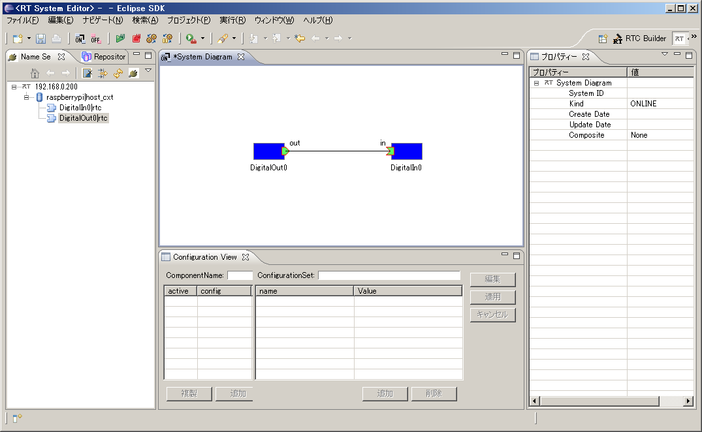Image resolution: width=702 pixels, height=432 pixels.
Task: Go to the last edit location
Action: click(300, 39)
